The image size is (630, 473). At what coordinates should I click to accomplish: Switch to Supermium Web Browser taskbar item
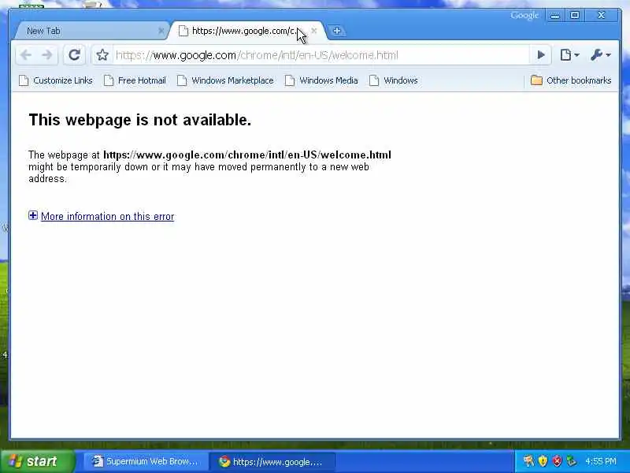click(x=146, y=461)
